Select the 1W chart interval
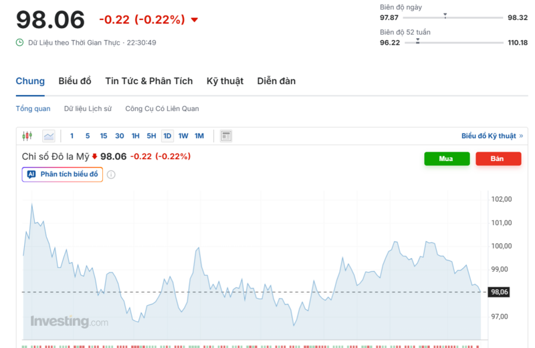The height and width of the screenshot is (348, 535). coord(183,136)
